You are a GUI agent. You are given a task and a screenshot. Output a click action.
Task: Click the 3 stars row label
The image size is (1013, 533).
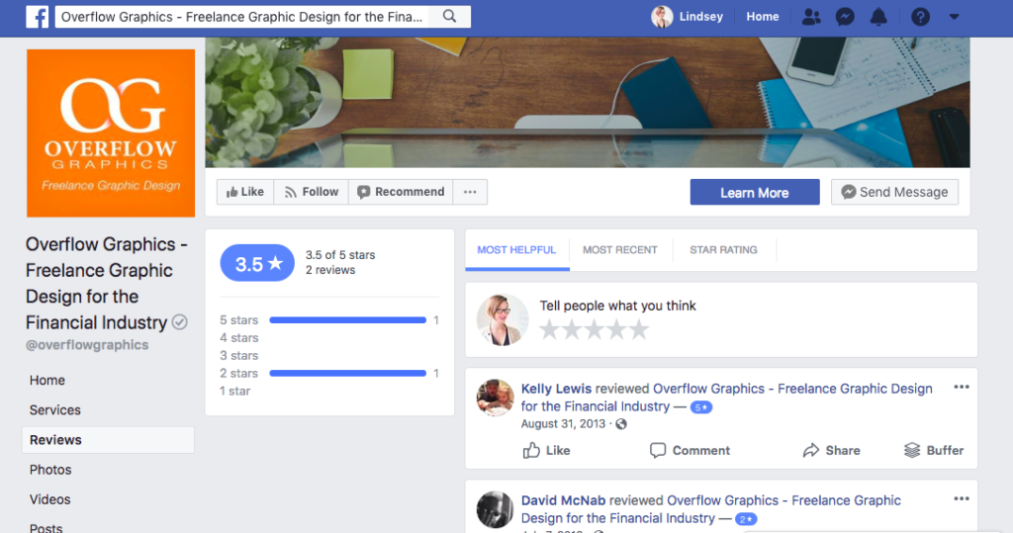(x=239, y=355)
